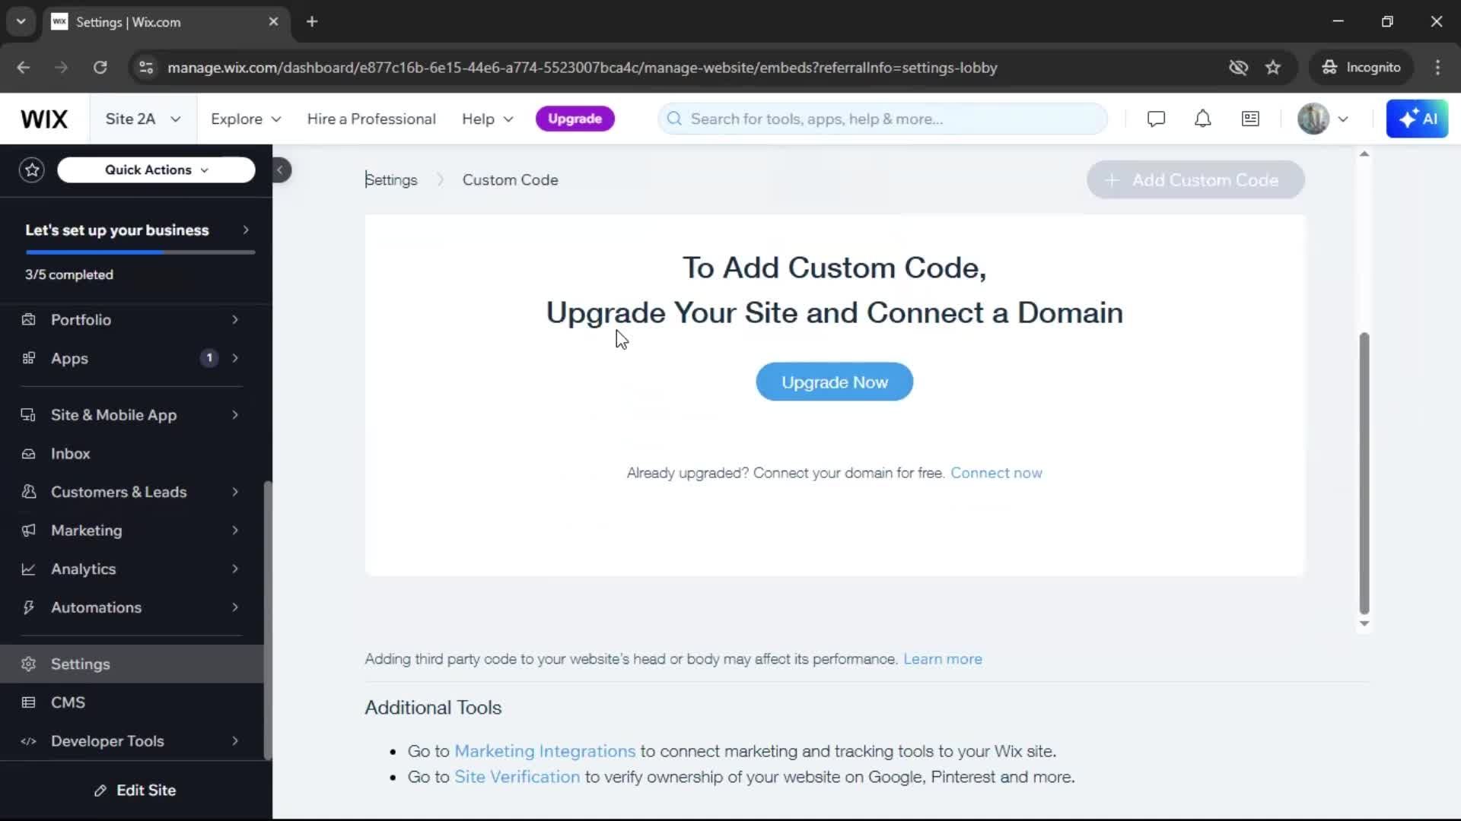Expand the Explore dropdown menu

click(246, 119)
